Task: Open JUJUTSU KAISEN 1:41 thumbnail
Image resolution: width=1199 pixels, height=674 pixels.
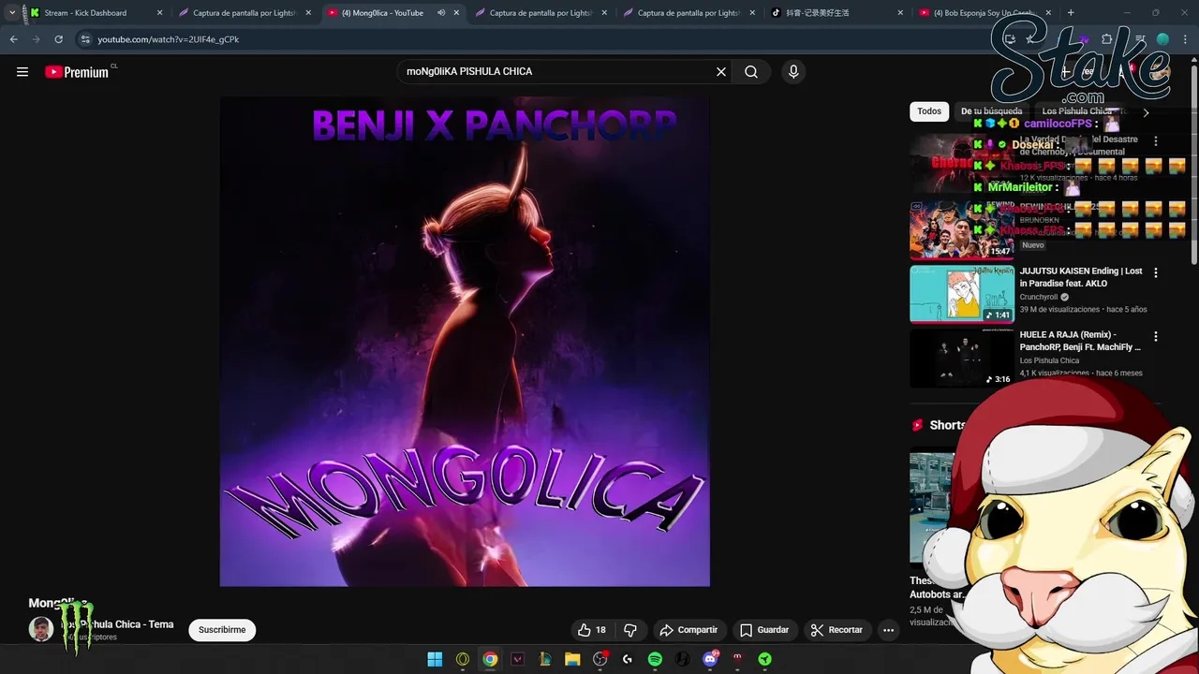Action: tap(962, 294)
